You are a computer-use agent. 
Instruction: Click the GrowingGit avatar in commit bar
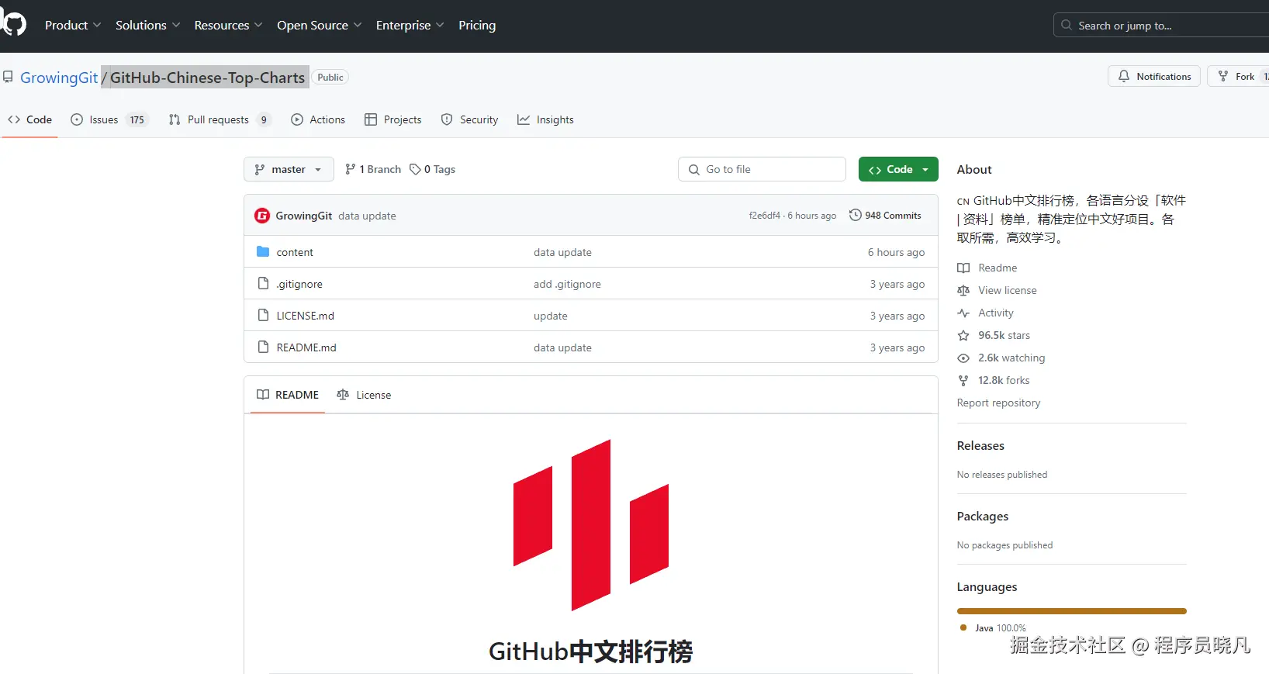tap(262, 216)
